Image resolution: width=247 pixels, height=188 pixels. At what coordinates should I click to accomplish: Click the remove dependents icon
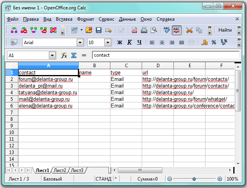click(x=43, y=30)
